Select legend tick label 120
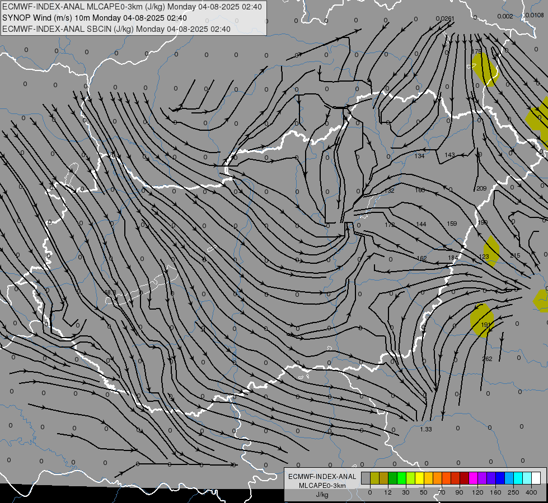This screenshot has height=503, width=548. (477, 492)
